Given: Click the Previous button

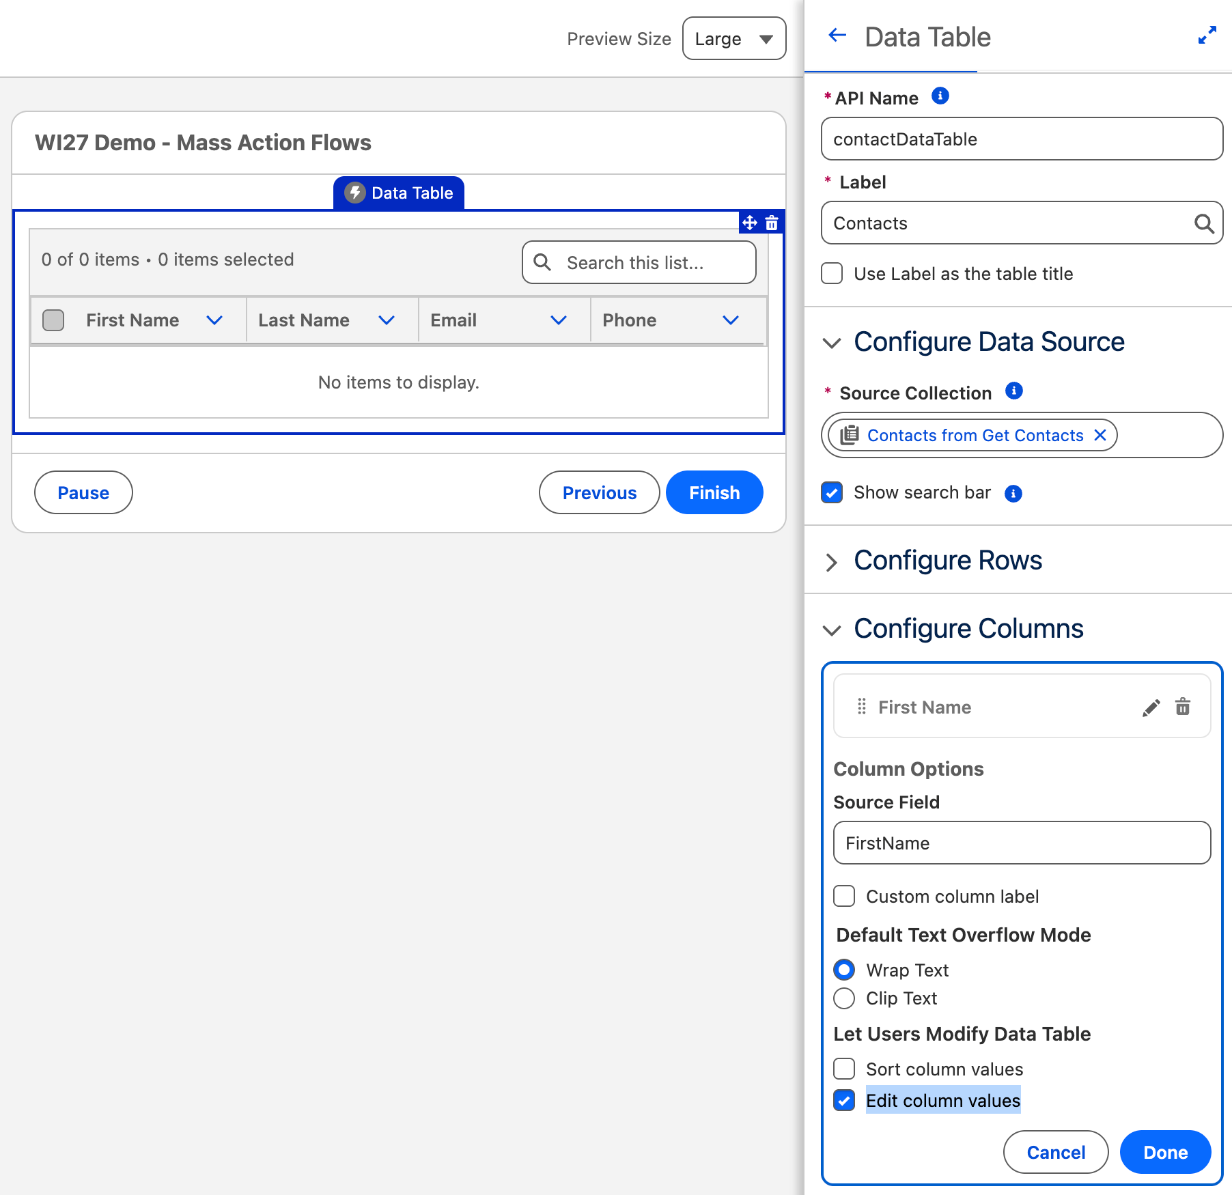Looking at the screenshot, I should (600, 492).
